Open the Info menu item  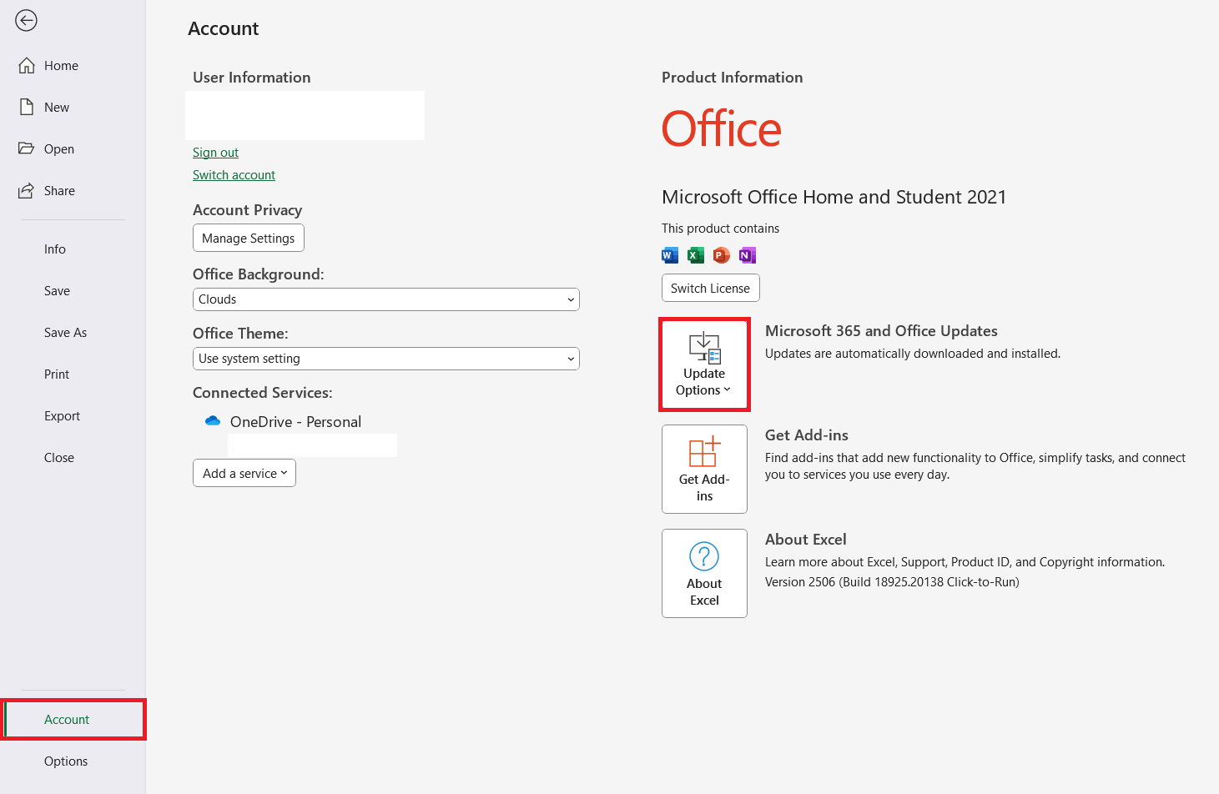[55, 249]
